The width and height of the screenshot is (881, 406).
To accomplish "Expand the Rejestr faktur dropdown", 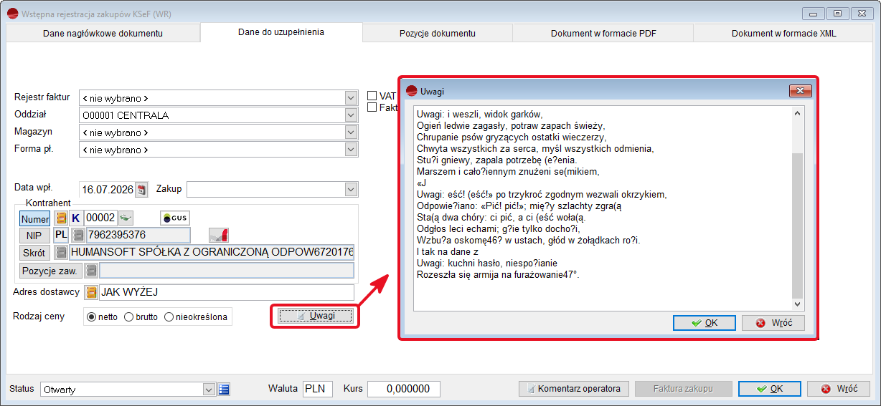I will pos(351,98).
